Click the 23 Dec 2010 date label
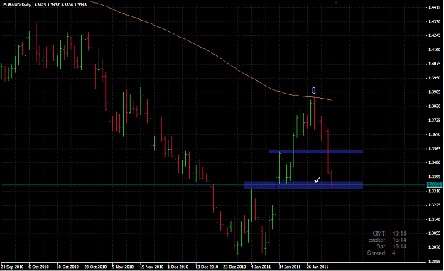The image size is (444, 271). pyautogui.click(x=234, y=267)
